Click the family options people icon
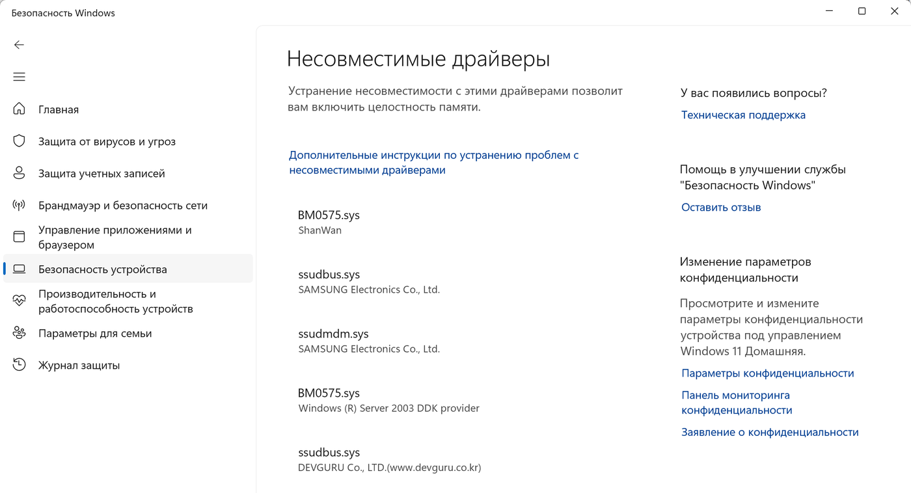This screenshot has height=493, width=911. click(x=19, y=333)
